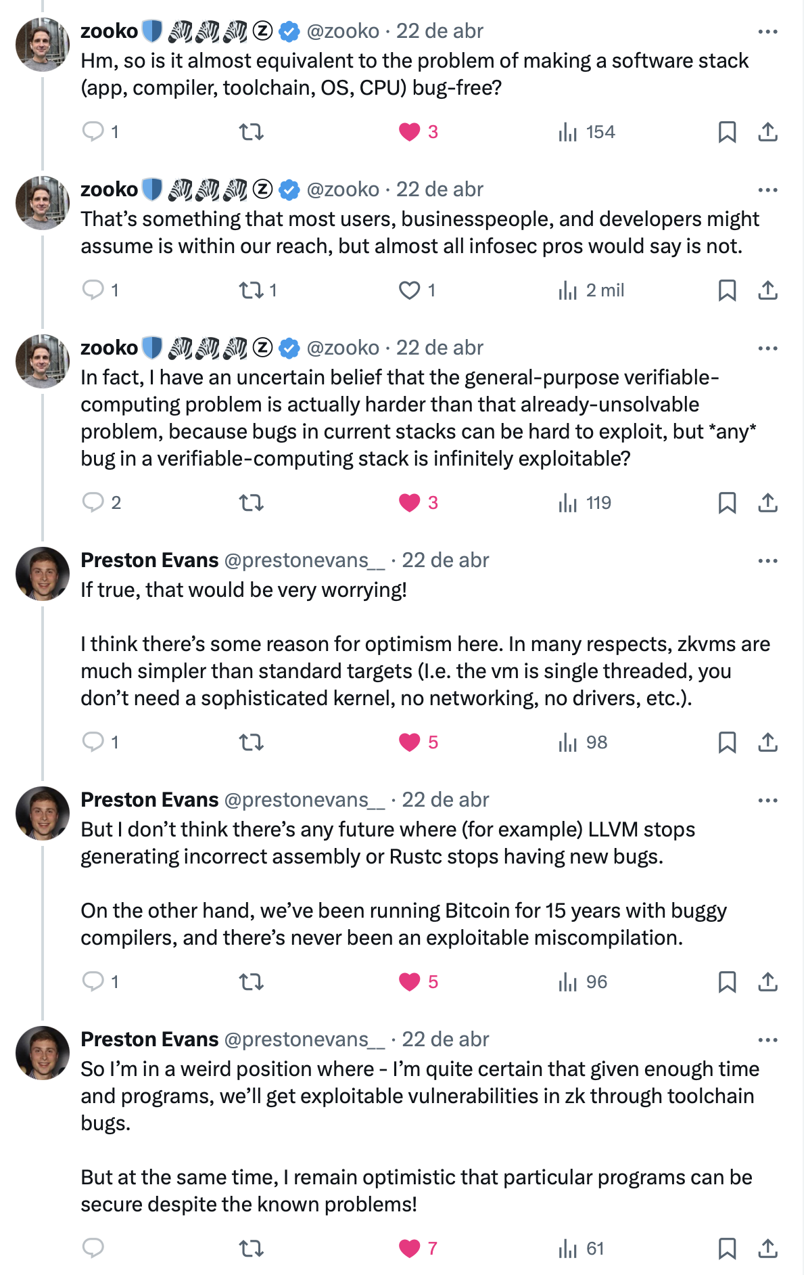Unlike zooko's tweet about bug-free software stack
Viewport: 806px width, 1275px height.
(410, 131)
